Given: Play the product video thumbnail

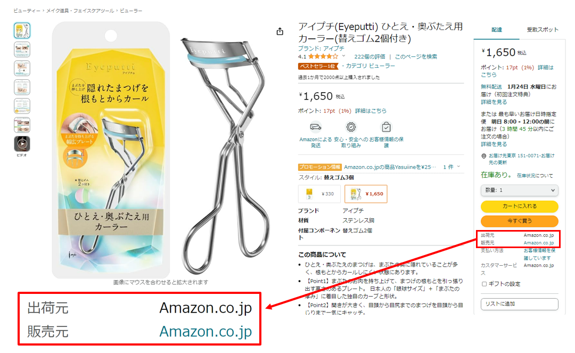Looking at the screenshot, I should (x=22, y=144).
